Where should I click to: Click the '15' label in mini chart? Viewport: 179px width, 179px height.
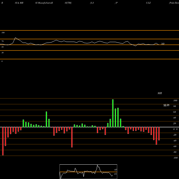(115, 174)
